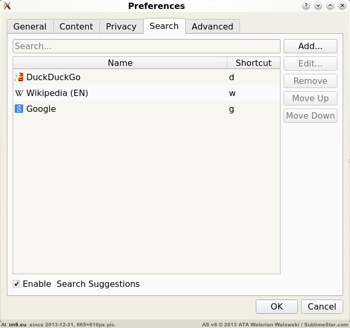Click the Google search engine icon

(x=19, y=109)
